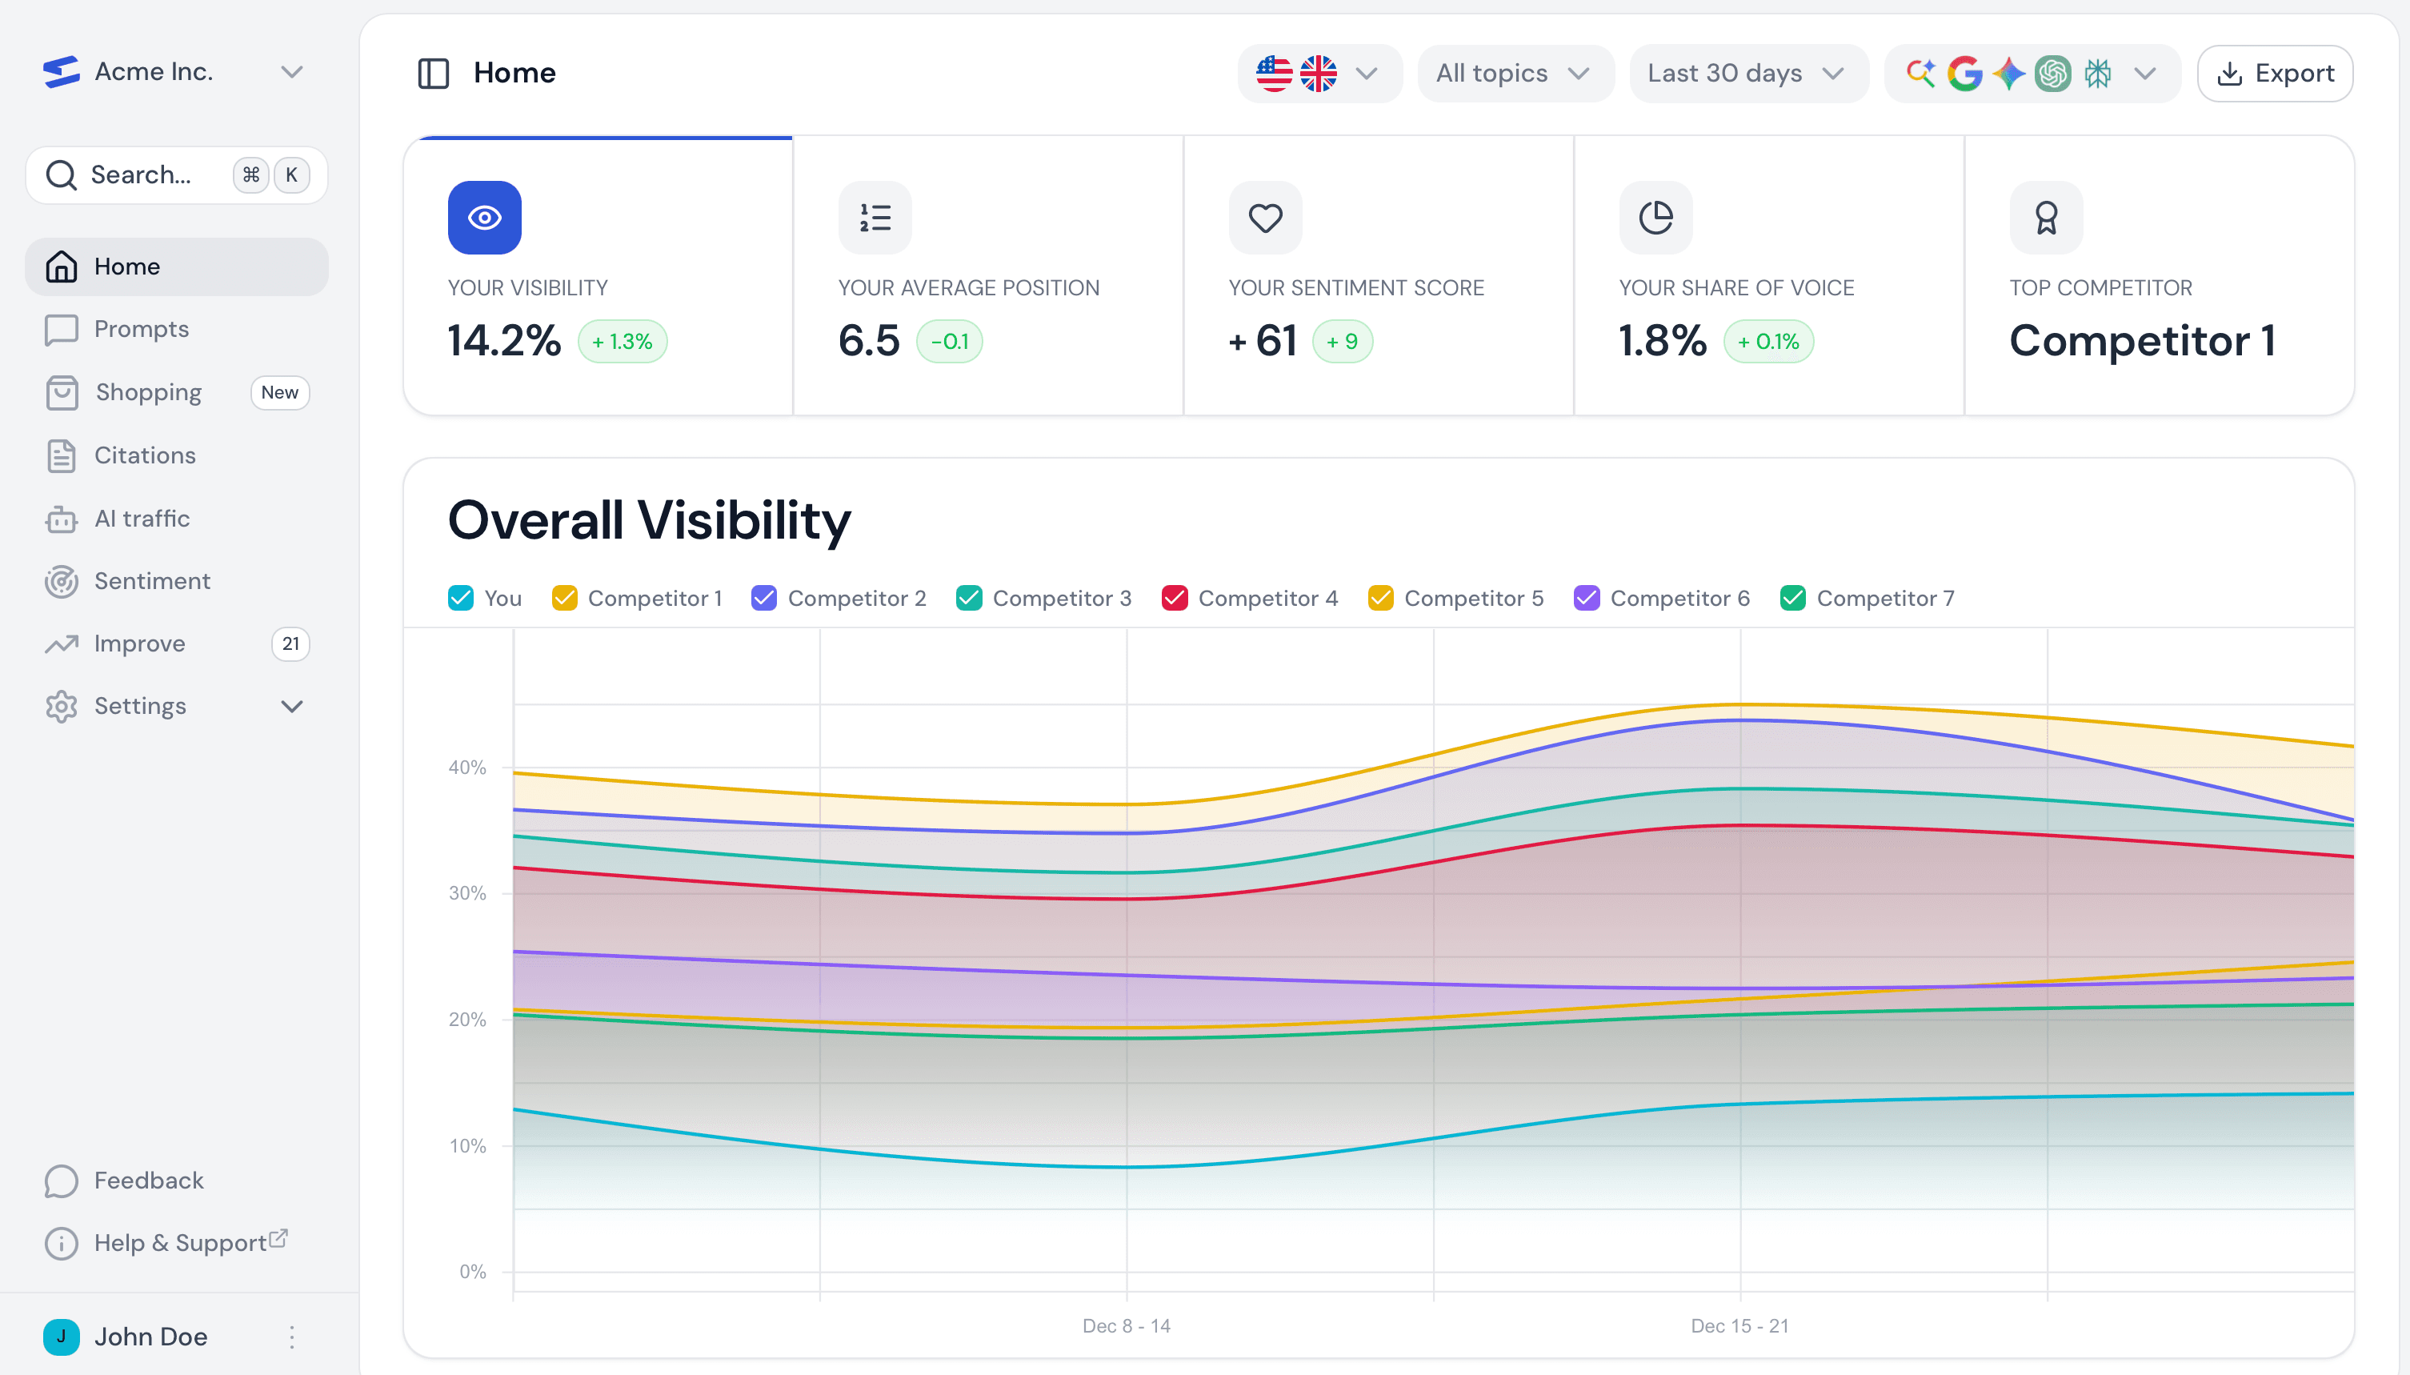
Task: Select the ChatGPT platform icon
Action: pos(2052,73)
